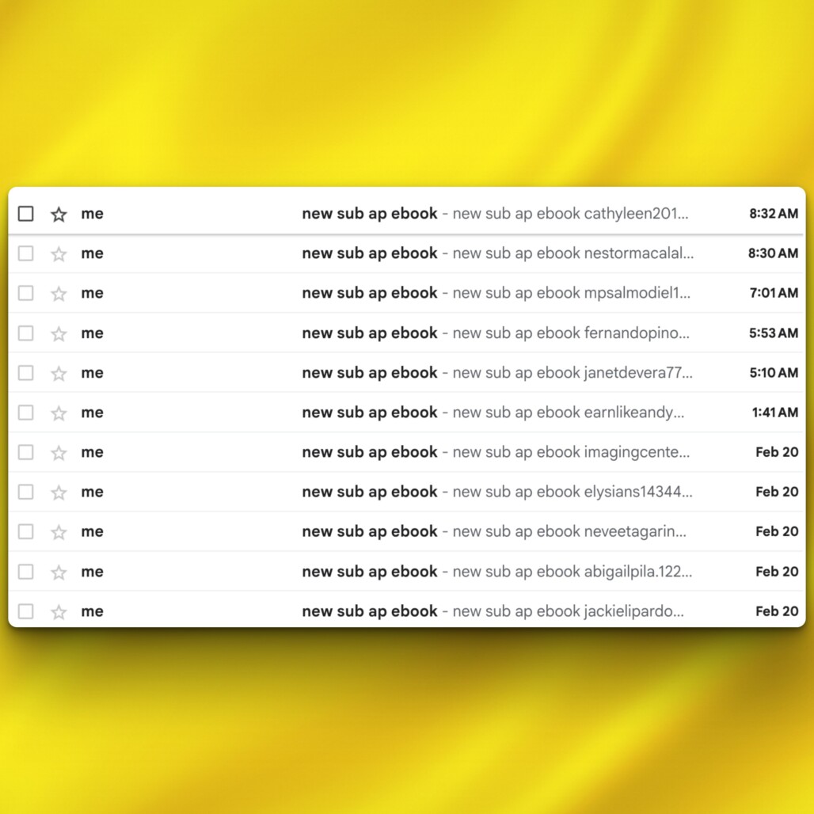
Task: Select checkbox for jackielipardo email
Action: pos(25,611)
